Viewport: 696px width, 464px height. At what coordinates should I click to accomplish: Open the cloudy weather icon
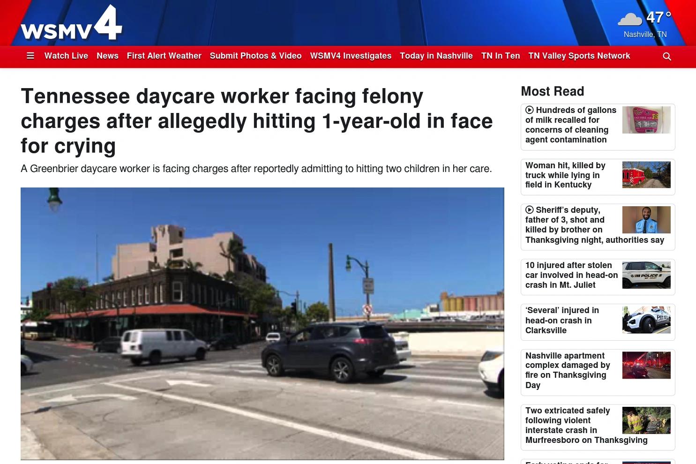[630, 19]
